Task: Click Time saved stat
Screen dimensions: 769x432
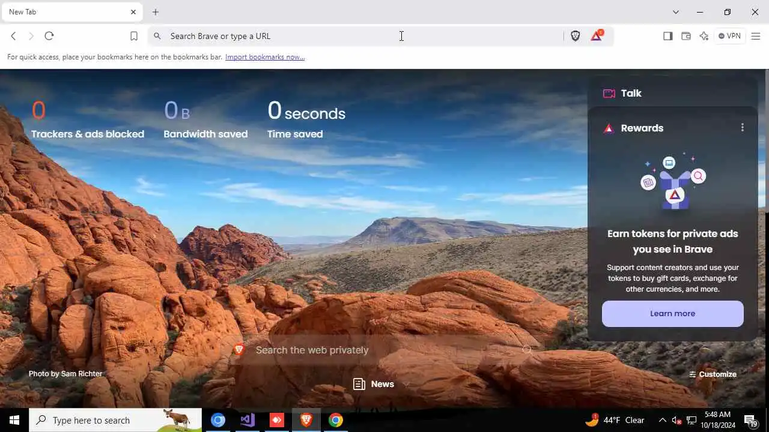Action: 306,119
